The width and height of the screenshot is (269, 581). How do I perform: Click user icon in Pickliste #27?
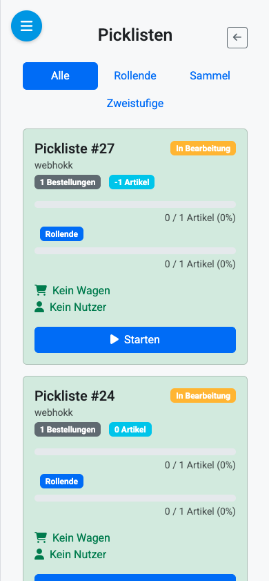coord(39,307)
